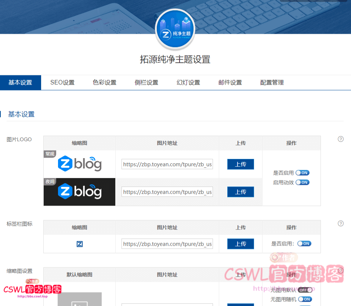The height and width of the screenshot is (306, 351).
Task: Click the night (夜间) Z-blog logo thumbnail
Action: 80,192
